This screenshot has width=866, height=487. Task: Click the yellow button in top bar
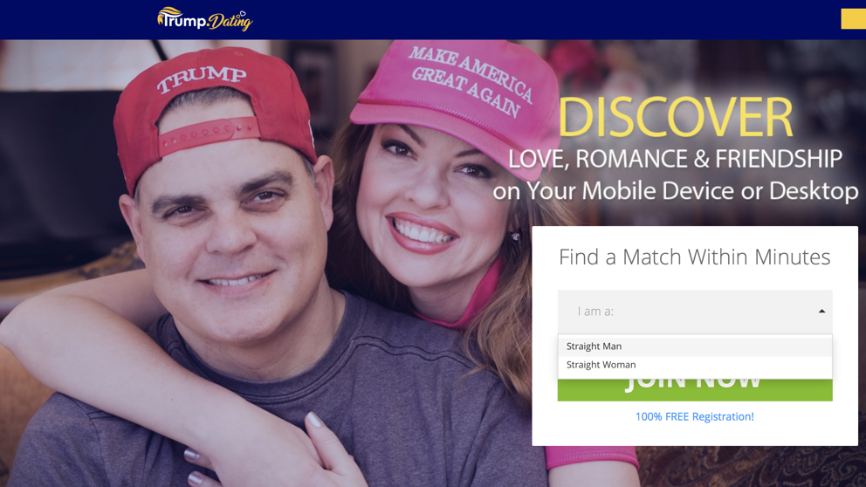(853, 19)
